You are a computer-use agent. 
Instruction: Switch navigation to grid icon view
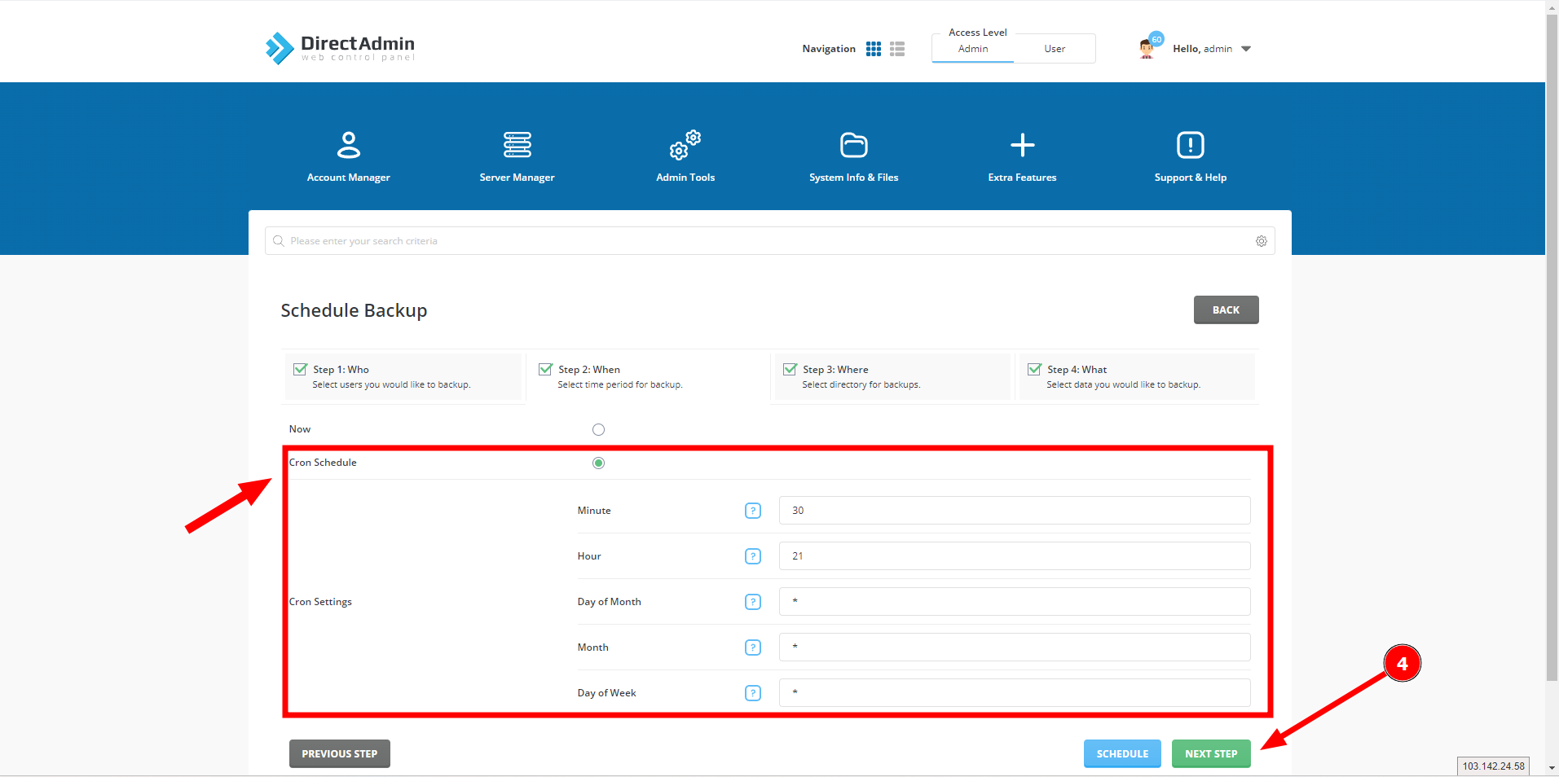pos(874,49)
